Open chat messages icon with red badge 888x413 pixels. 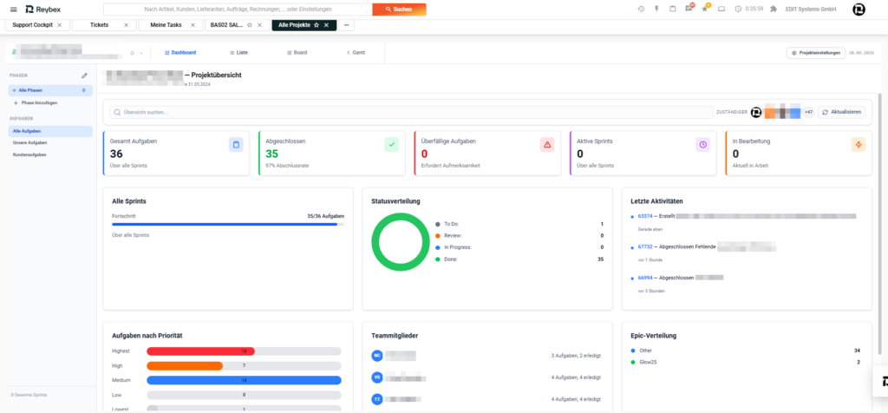point(689,9)
